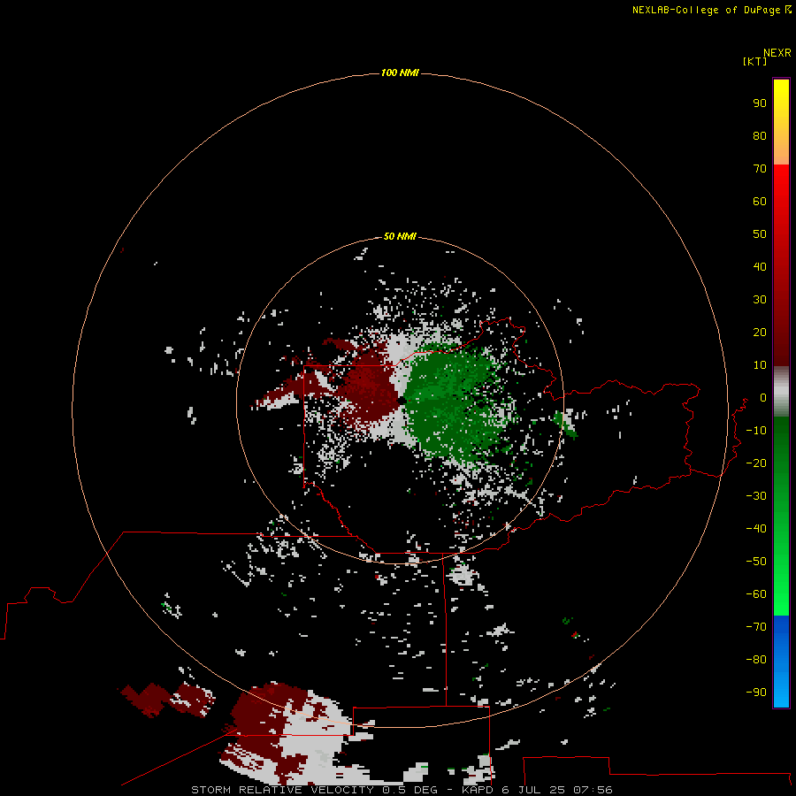Click the Storm Relative Velocity caption text
The image size is (796, 796).
(x=402, y=790)
